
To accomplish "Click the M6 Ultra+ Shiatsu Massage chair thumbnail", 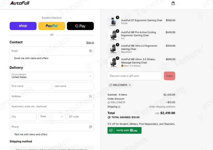I will (x=113, y=62).
